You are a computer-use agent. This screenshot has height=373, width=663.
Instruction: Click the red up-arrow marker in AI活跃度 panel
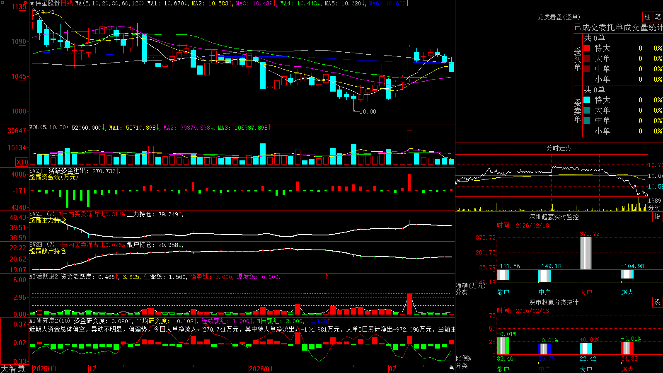327,276
